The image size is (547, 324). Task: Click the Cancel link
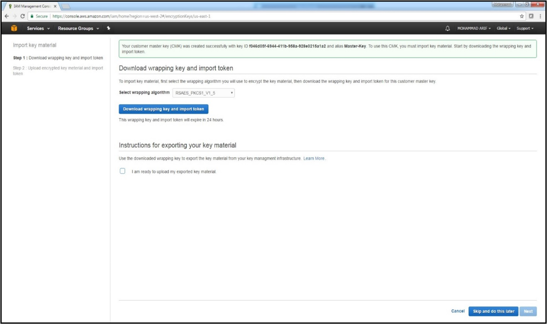point(458,311)
